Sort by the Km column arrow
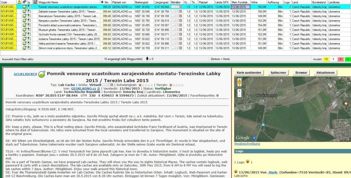The width and height of the screenshot is (351, 178). pyautogui.click(x=102, y=2)
